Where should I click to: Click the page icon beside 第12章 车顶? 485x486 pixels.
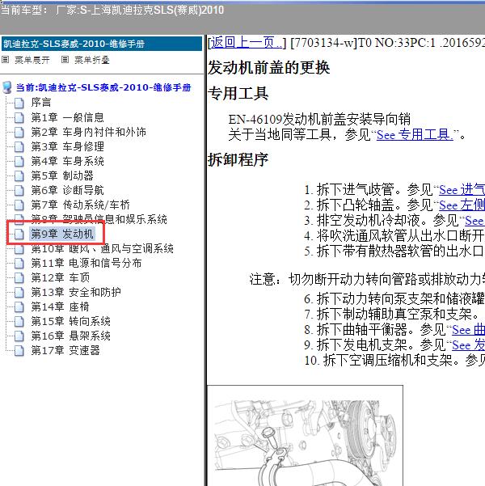19,277
